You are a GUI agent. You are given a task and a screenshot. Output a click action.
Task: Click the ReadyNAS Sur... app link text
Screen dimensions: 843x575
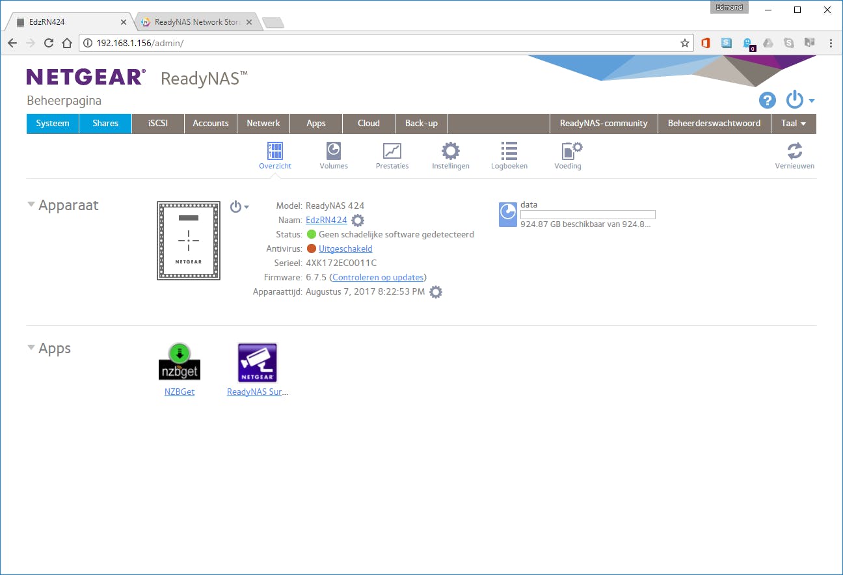pos(258,392)
